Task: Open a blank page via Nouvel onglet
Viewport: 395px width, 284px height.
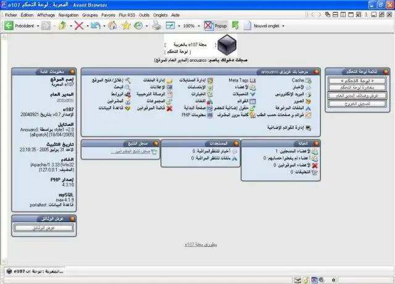Action: (262, 26)
